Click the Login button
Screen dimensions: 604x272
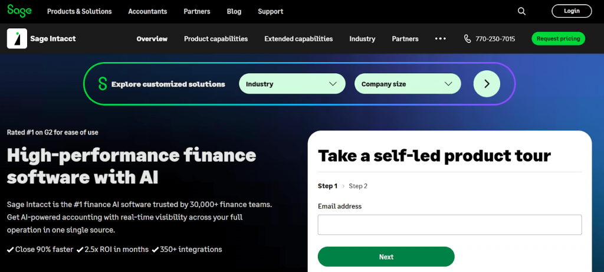(572, 11)
